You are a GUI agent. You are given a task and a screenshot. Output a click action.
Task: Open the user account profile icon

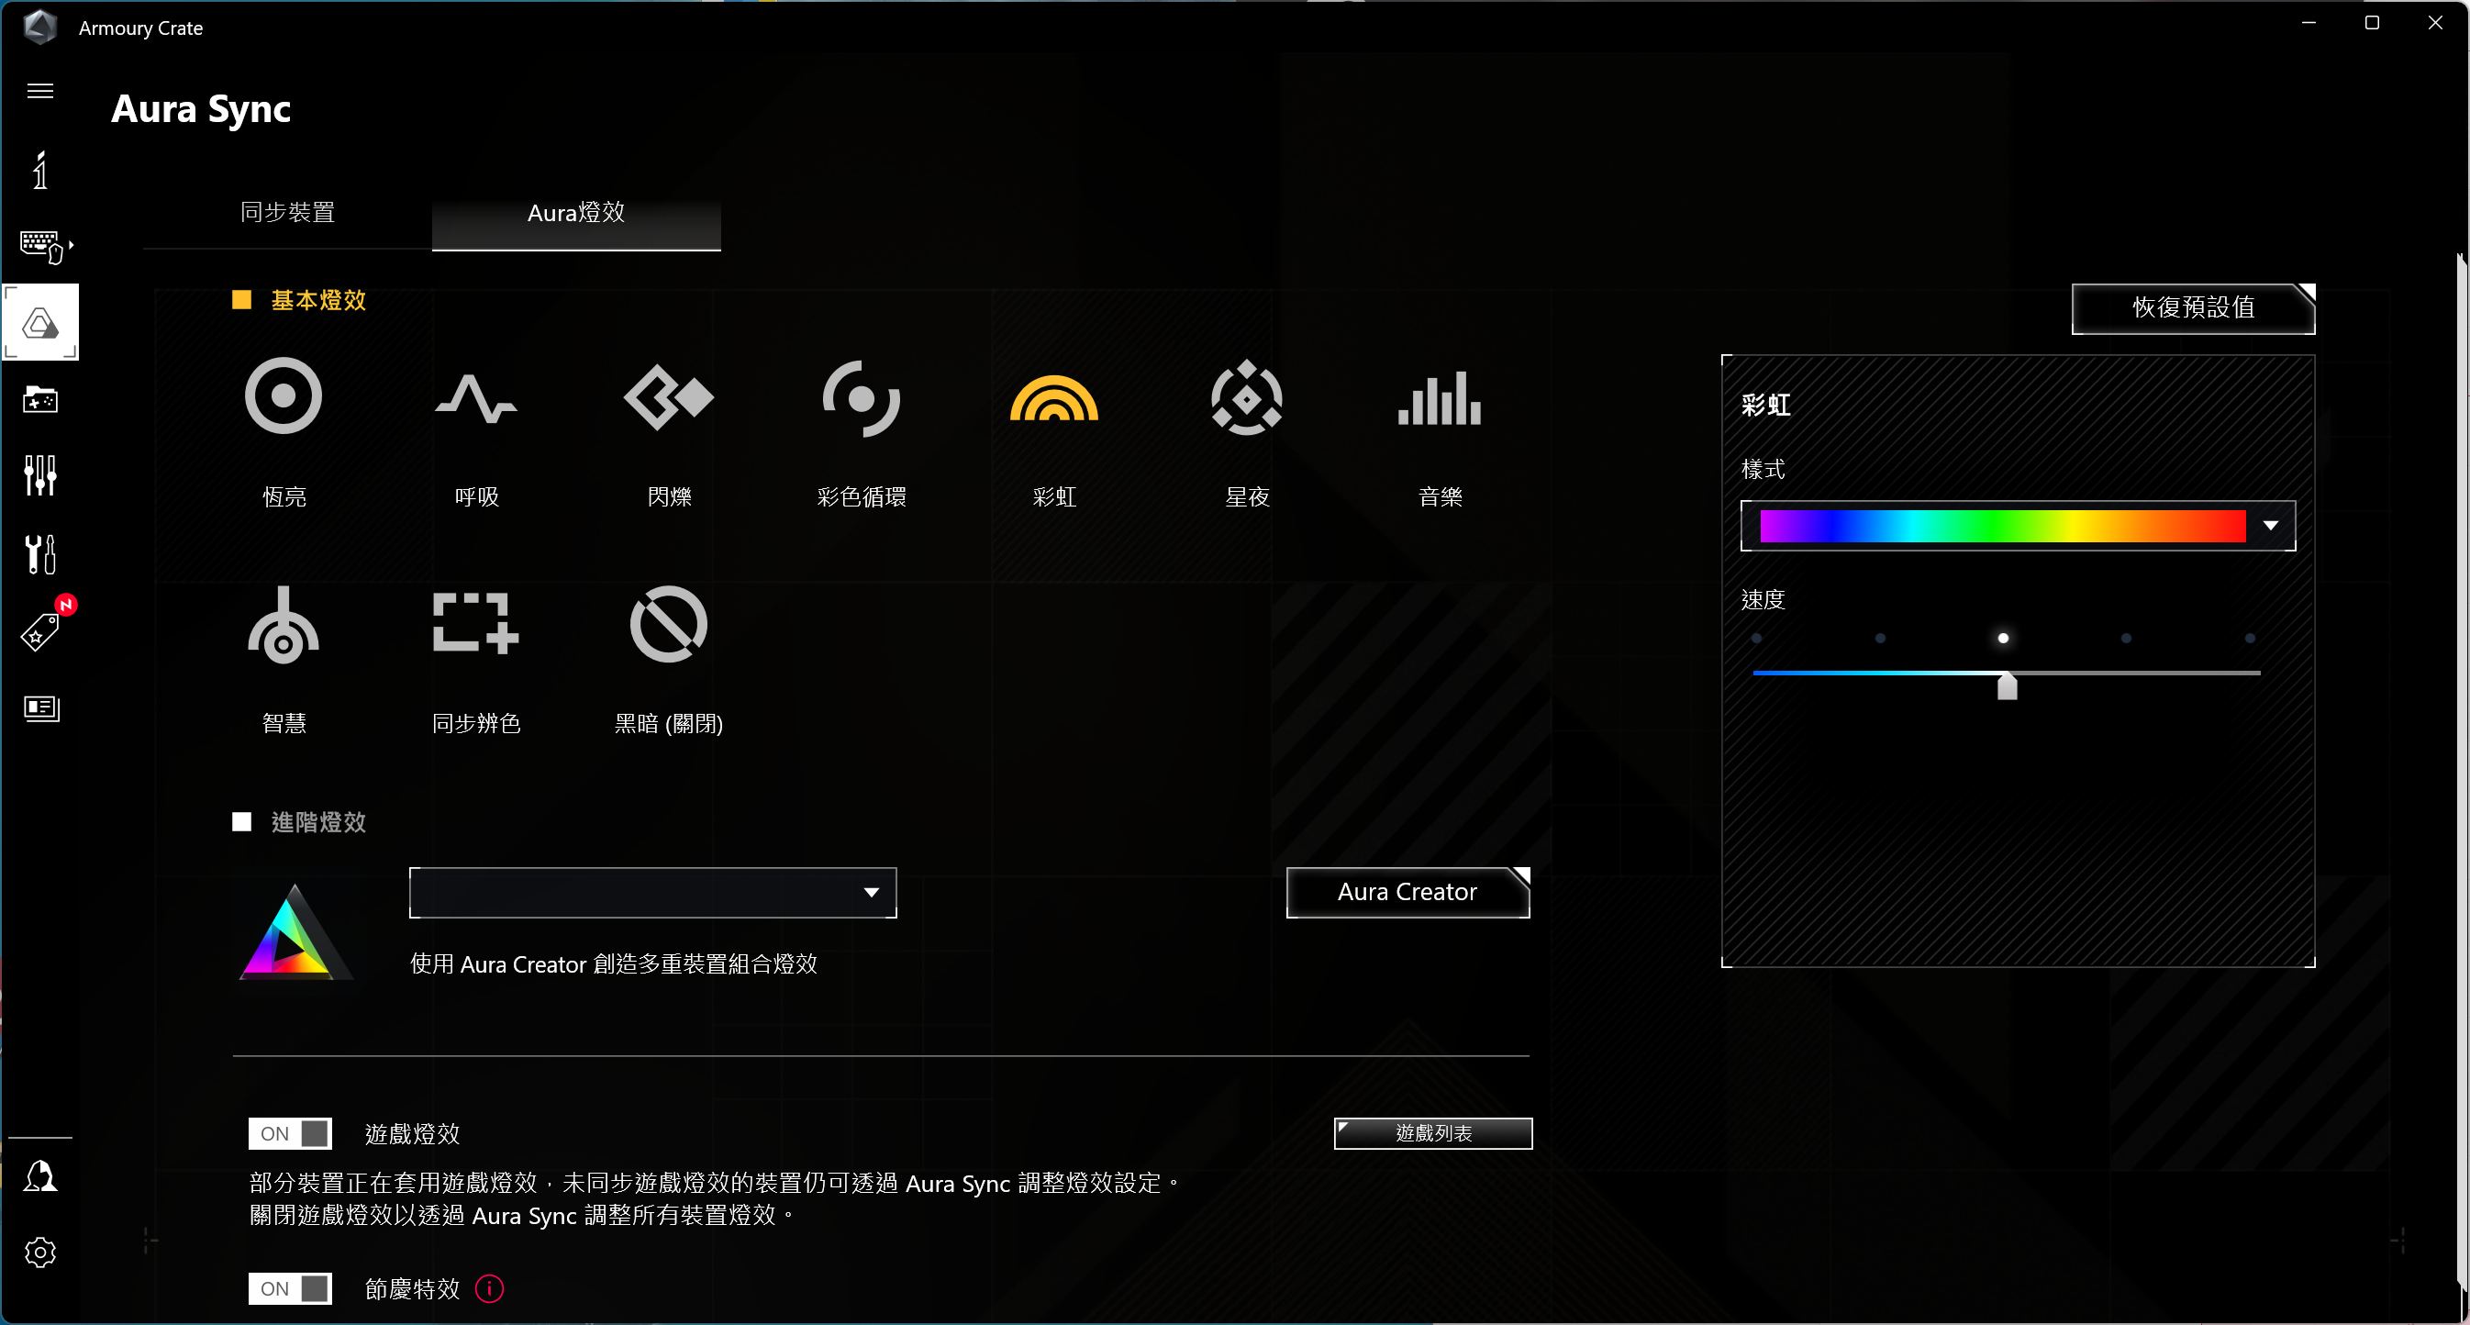pos(40,1176)
